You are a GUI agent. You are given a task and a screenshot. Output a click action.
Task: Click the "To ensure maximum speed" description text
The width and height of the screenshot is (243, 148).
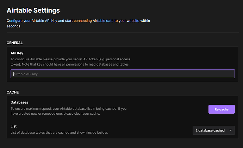(x=69, y=111)
